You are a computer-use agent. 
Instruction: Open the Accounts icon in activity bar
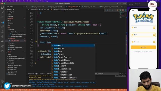pyautogui.click(x=2, y=81)
